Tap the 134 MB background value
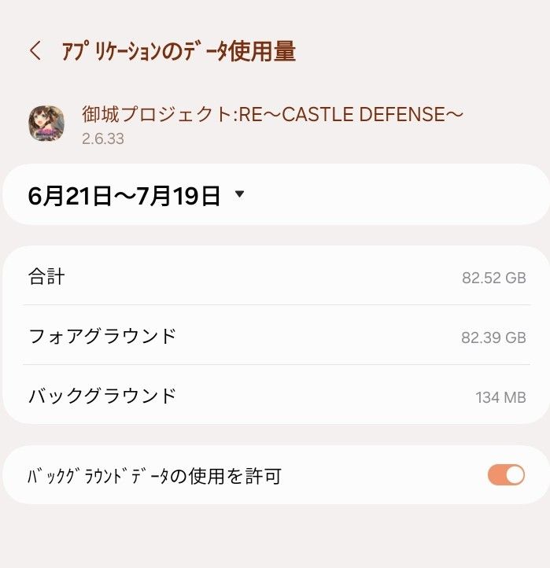The width and height of the screenshot is (550, 568). click(500, 397)
